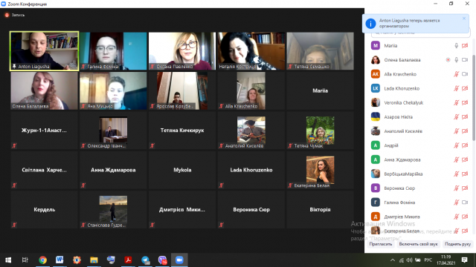Viewport: 476px width, 267px height.
Task: Show hidden system tray icons
Action: [393, 260]
